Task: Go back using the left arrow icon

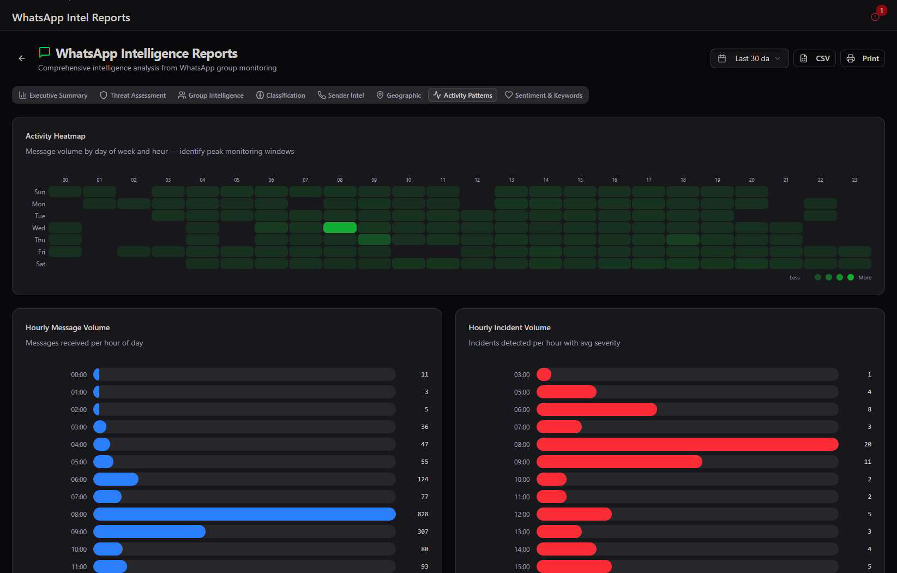Action: pos(22,58)
